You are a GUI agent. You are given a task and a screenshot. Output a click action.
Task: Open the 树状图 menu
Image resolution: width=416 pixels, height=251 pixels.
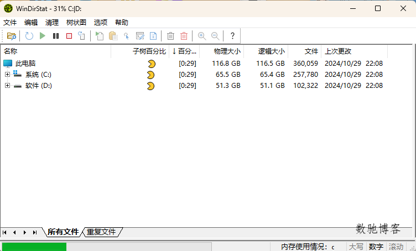(76, 23)
